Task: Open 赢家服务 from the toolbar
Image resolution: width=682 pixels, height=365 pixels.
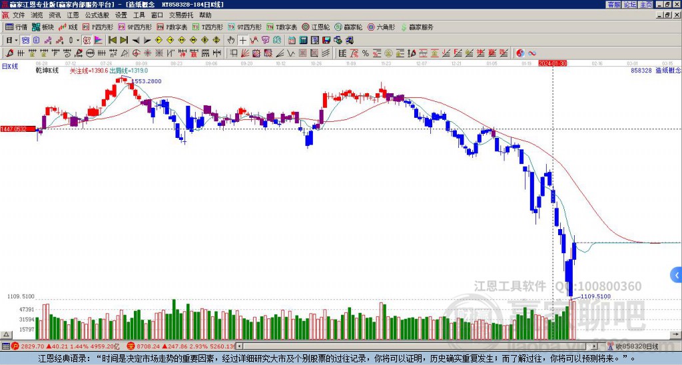Action: (x=417, y=27)
